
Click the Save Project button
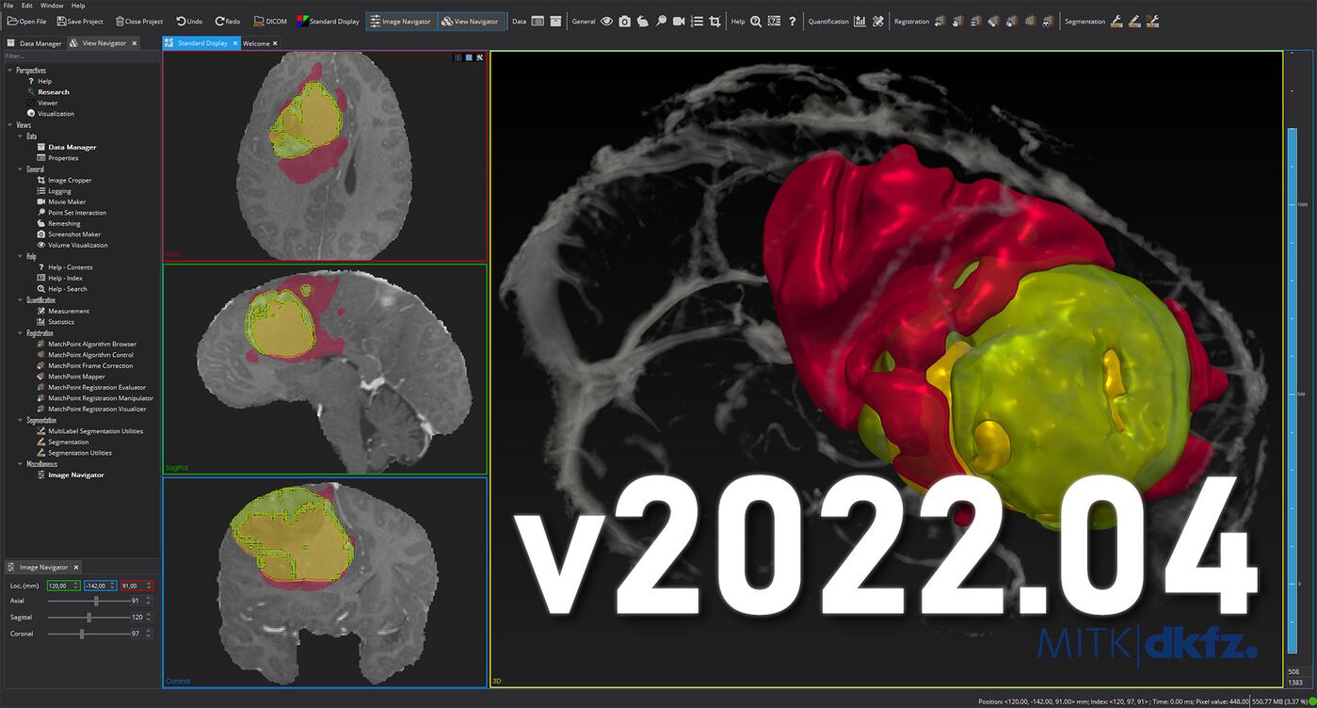(x=80, y=21)
